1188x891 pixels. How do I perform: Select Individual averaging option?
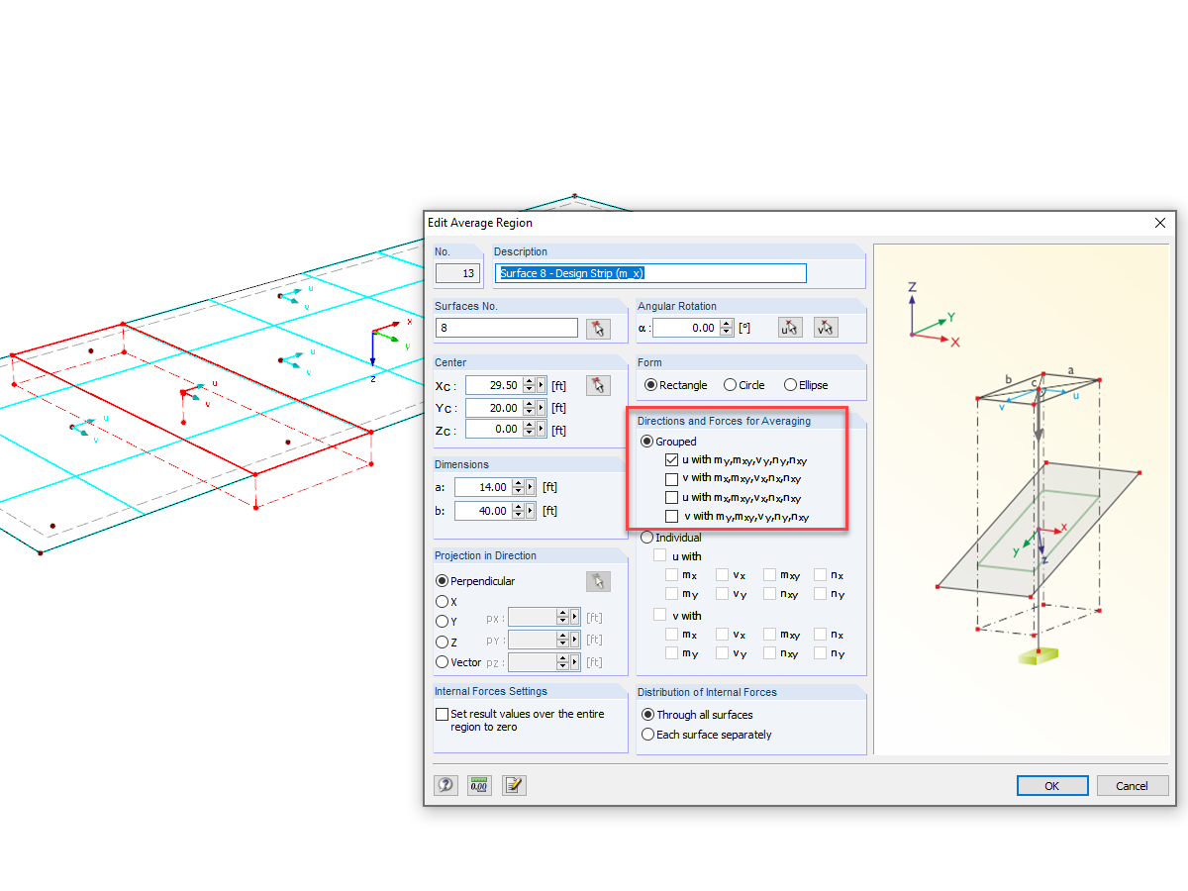[x=647, y=538]
